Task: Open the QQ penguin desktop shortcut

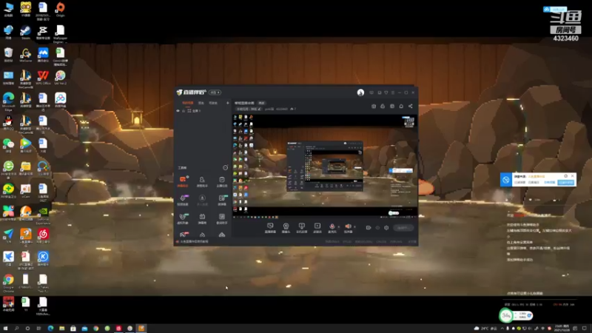Action: (x=8, y=123)
